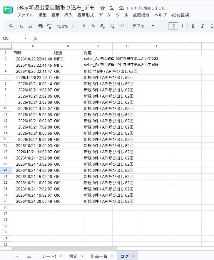Open the 設定 tab dropdown arrow
The image size is (214, 260).
82,256
